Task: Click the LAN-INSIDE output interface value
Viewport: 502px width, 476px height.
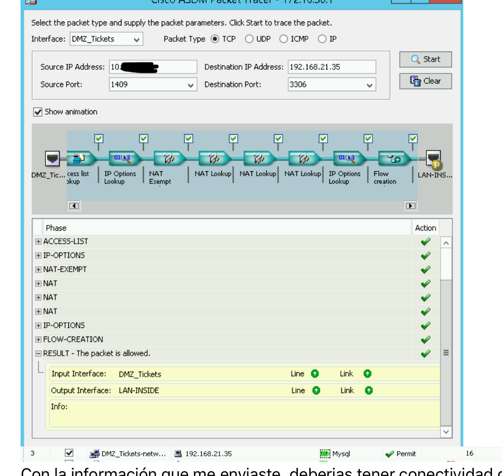Action: pos(139,391)
